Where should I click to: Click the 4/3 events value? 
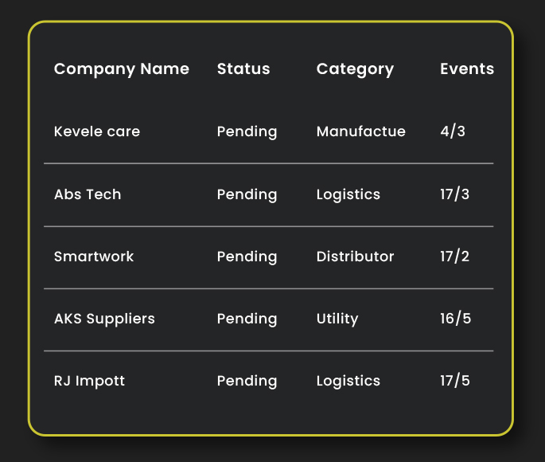452,131
